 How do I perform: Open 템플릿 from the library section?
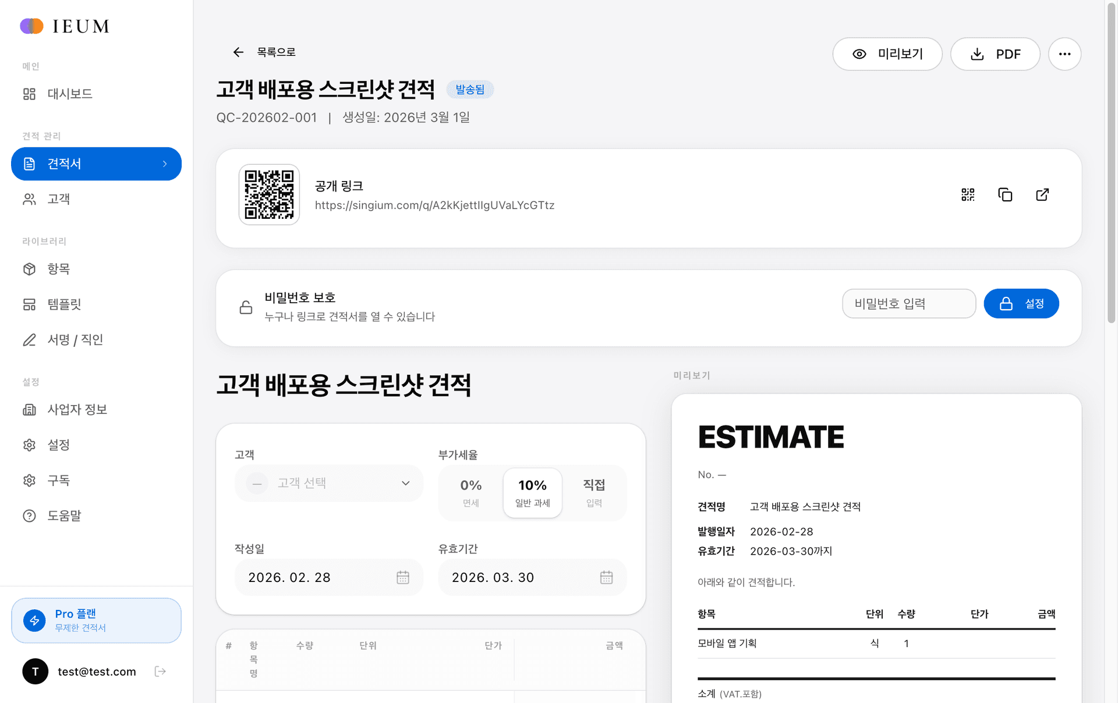[x=64, y=304]
